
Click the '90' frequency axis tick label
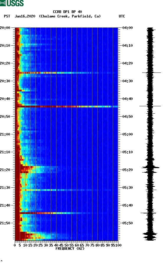(x=108, y=245)
